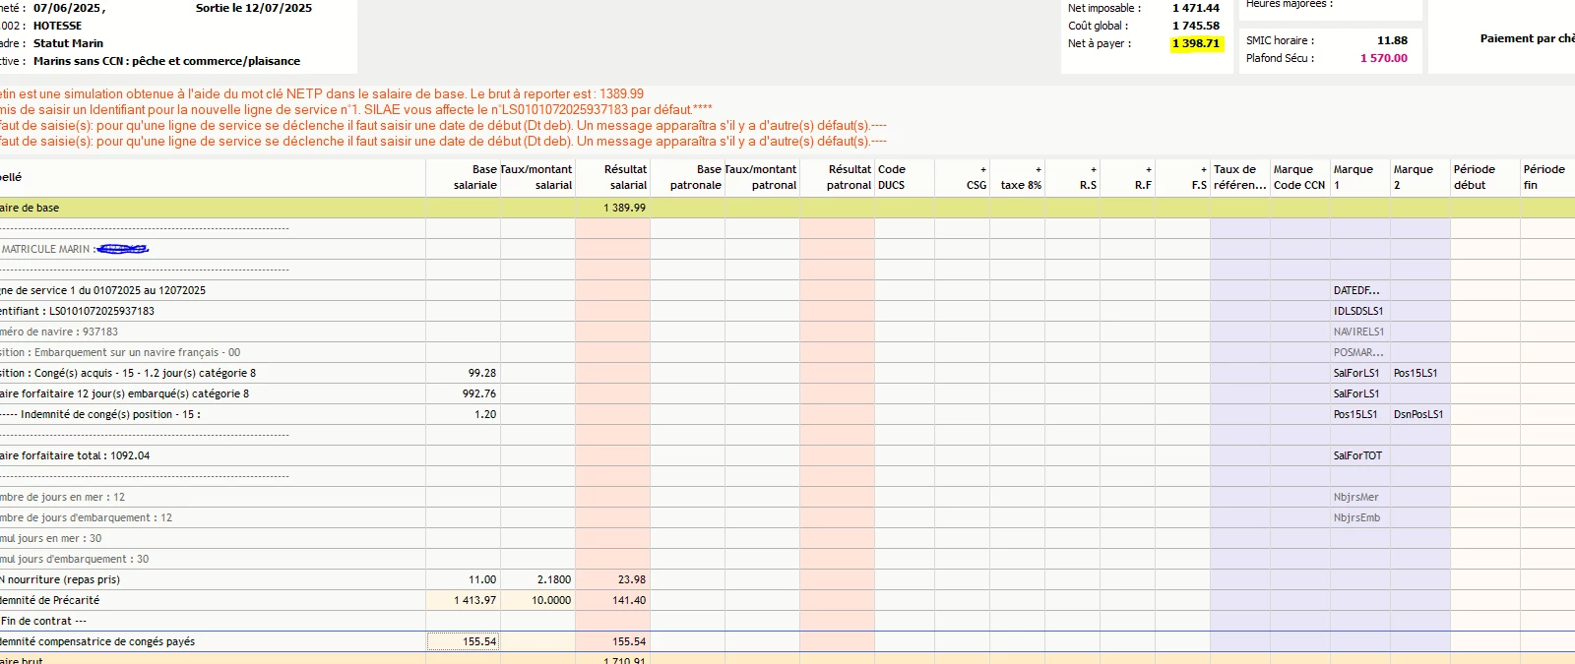The width and height of the screenshot is (1575, 664).
Task: Click the '+ taxe 8%' column header
Action: coord(1018,177)
